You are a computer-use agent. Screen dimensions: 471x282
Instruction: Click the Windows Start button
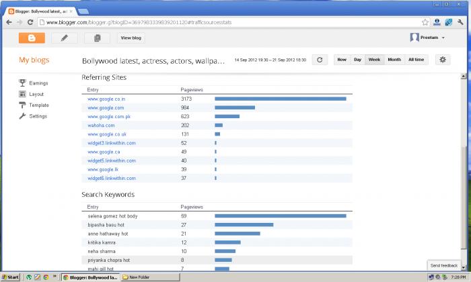click(11, 277)
